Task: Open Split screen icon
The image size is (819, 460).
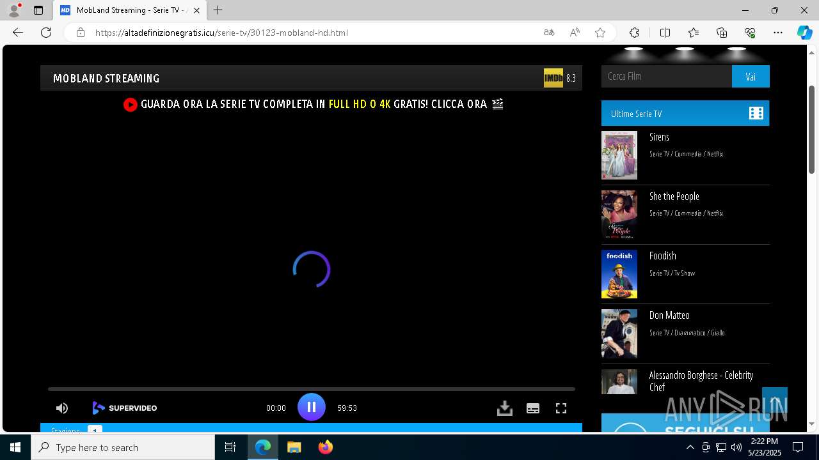Action: 665,33
